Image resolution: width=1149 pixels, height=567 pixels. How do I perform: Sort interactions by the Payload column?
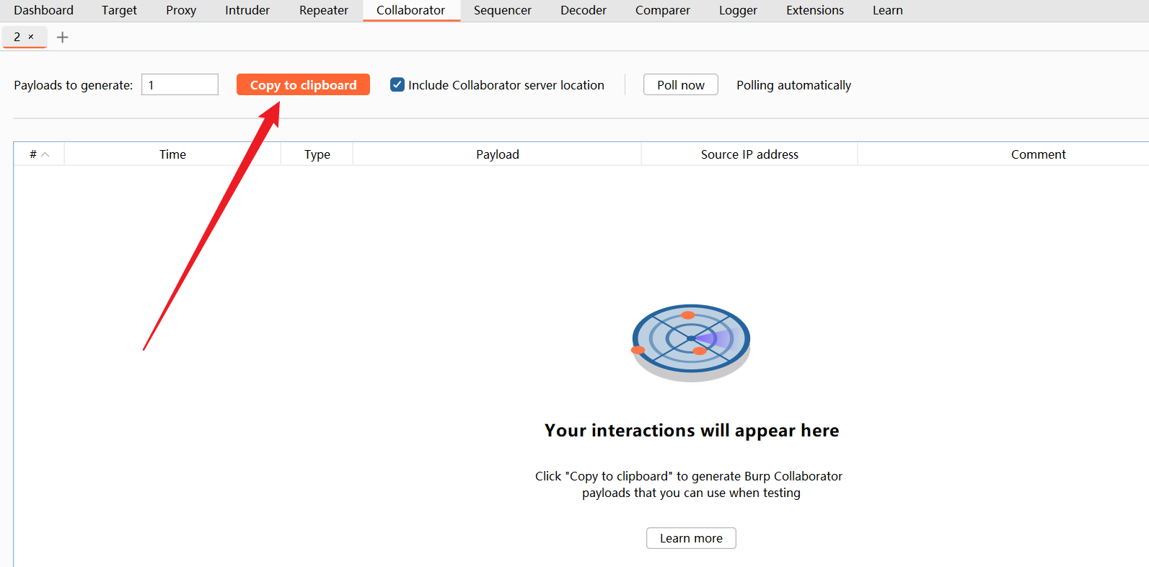tap(497, 154)
